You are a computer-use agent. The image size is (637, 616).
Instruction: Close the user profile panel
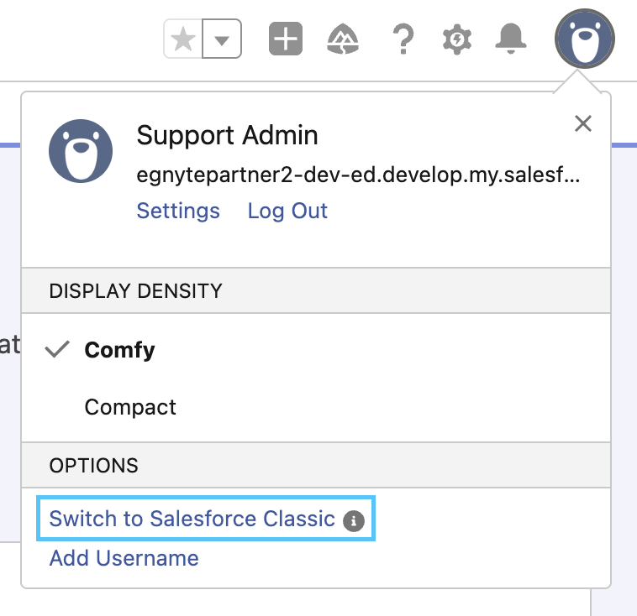[583, 123]
